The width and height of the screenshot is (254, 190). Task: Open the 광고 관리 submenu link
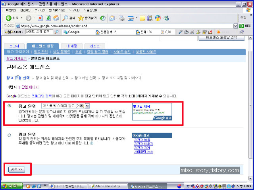coord(41,52)
